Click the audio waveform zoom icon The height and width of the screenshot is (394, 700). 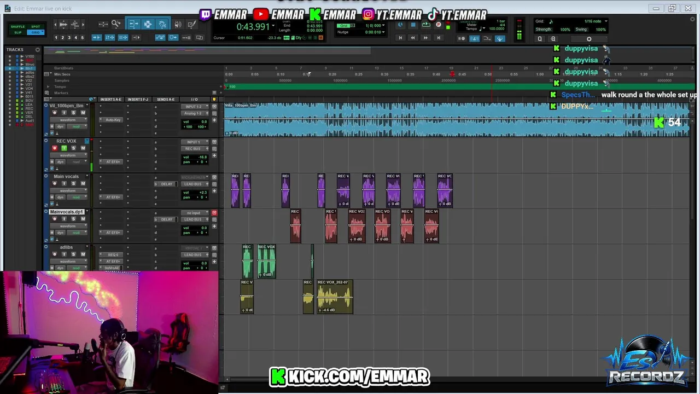pos(64,24)
